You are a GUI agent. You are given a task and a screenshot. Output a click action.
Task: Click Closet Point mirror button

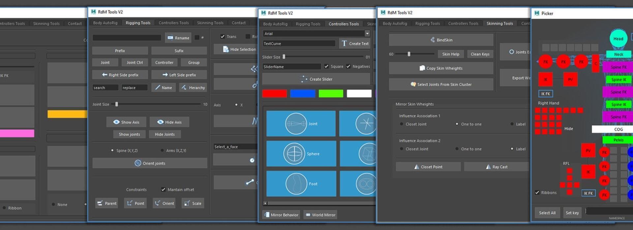[x=428, y=167]
